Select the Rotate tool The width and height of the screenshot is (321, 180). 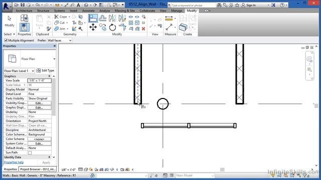tap(112, 27)
